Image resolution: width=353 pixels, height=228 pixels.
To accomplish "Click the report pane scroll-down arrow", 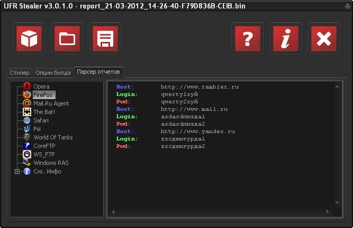I will (x=337, y=202).
